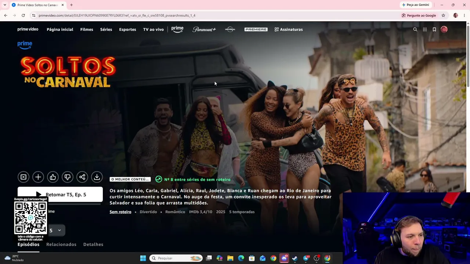Close the Prime Video browser tab
Viewport: 470px width, 264px height.
click(62, 5)
